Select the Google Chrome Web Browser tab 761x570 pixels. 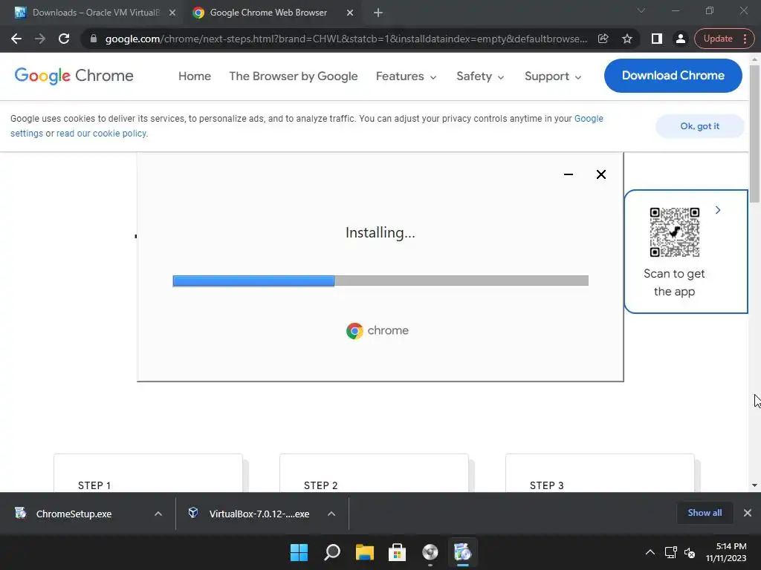[268, 13]
